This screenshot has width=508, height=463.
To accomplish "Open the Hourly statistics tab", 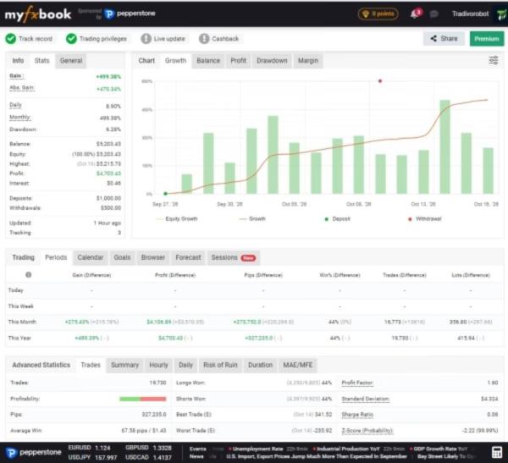I will [x=158, y=365].
